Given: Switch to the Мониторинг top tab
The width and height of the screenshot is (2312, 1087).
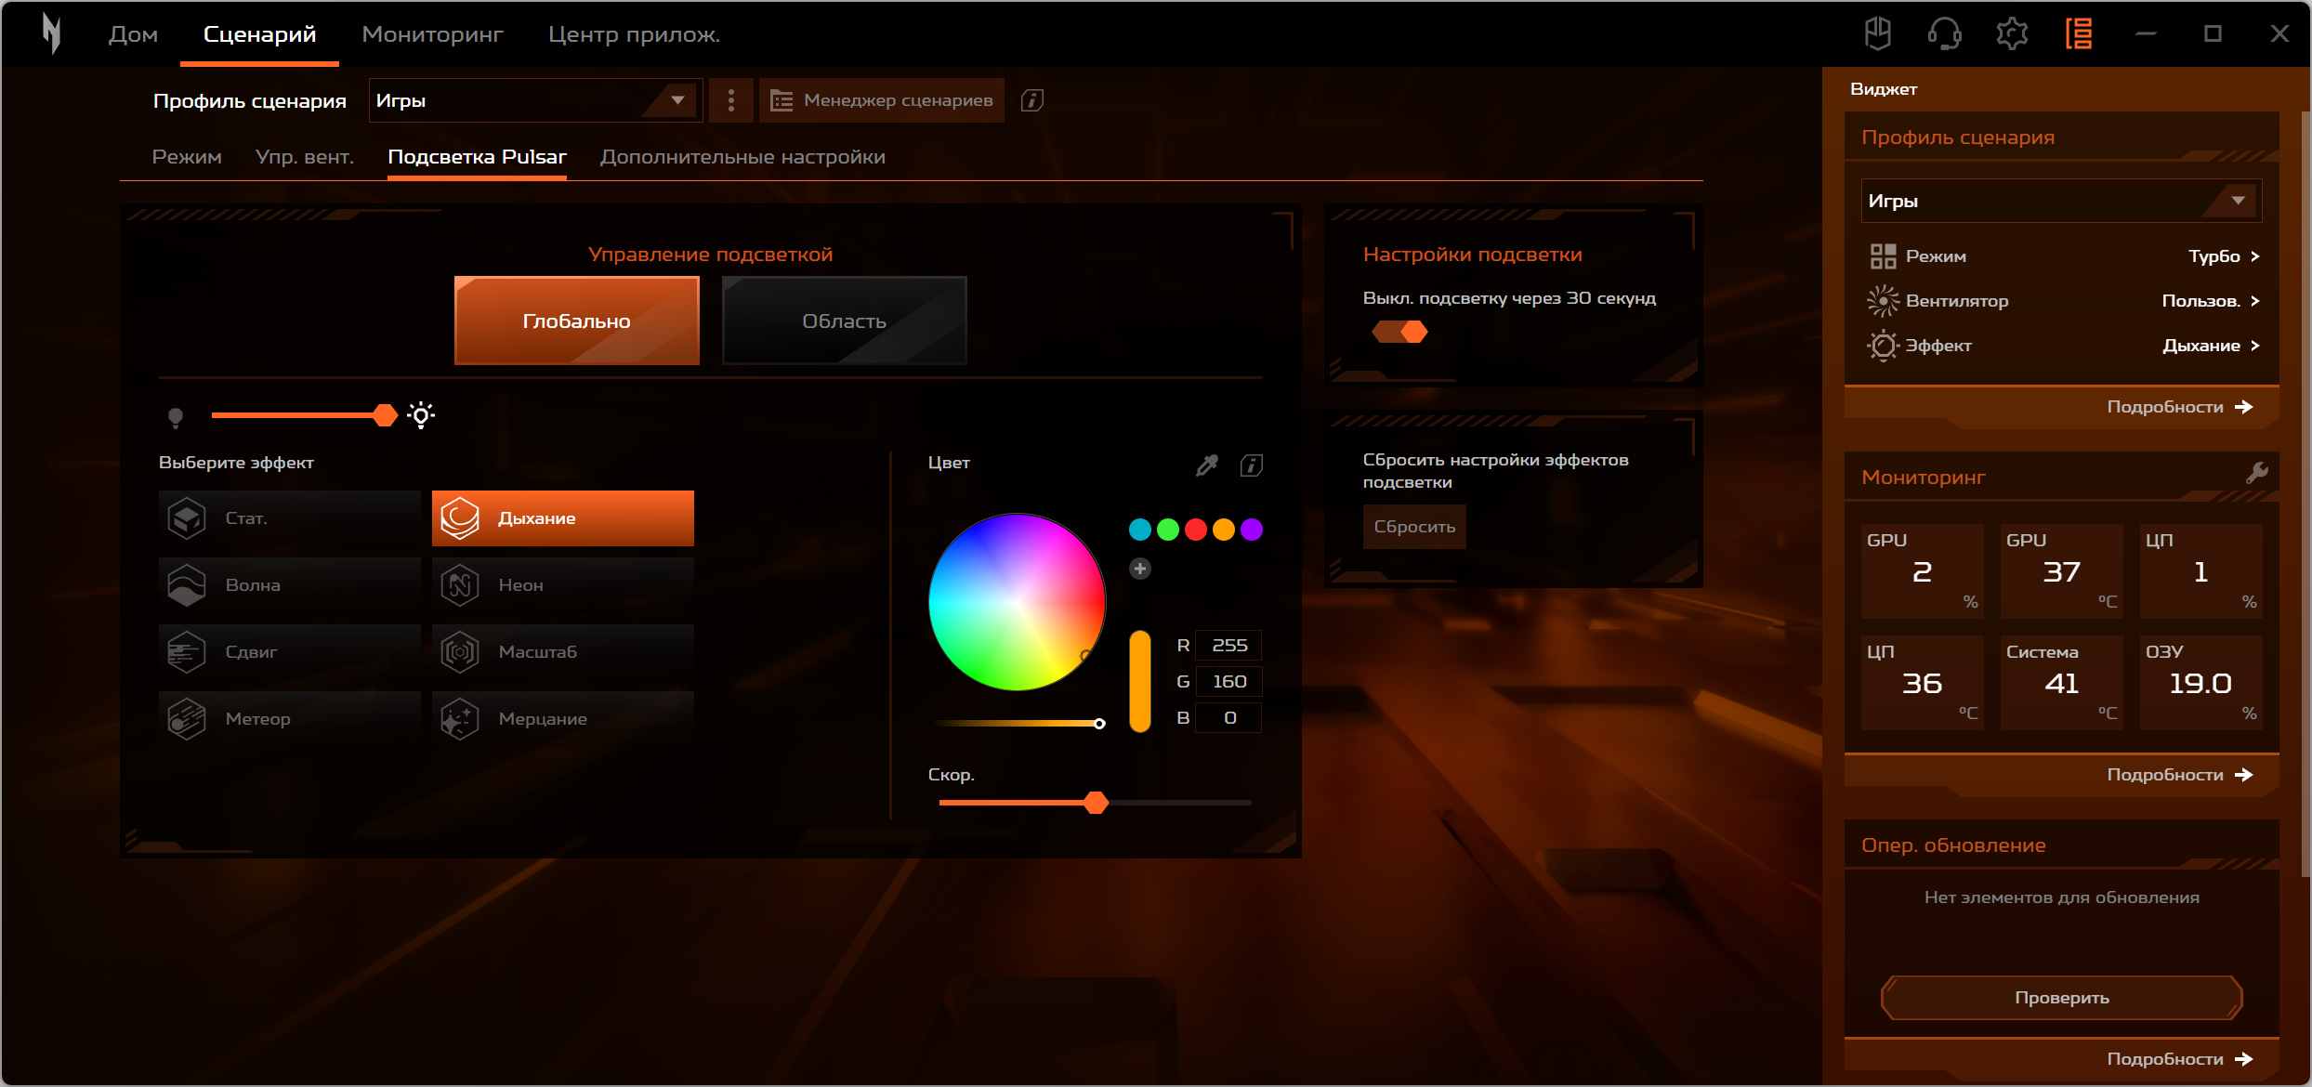Looking at the screenshot, I should pos(432,34).
